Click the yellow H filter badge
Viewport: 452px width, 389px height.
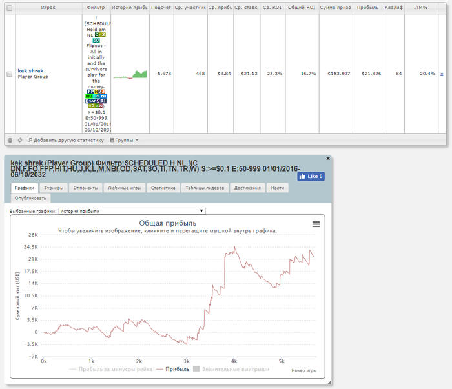point(96,92)
